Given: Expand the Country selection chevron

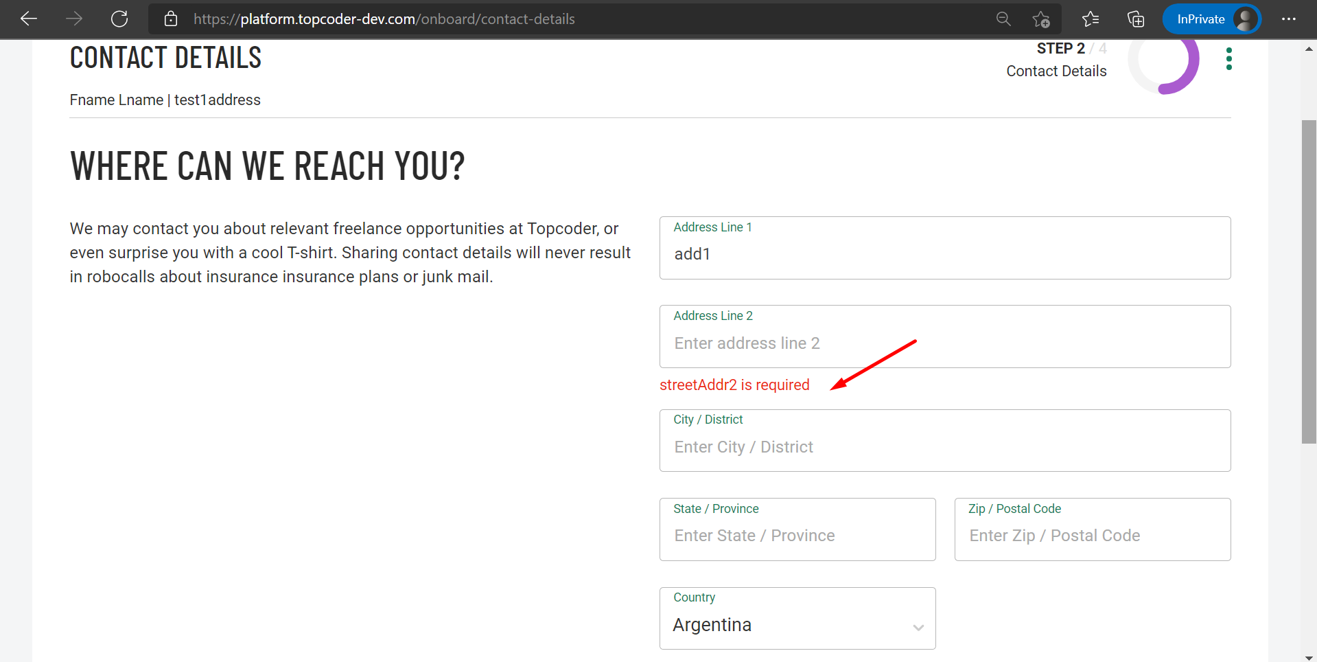Looking at the screenshot, I should click(918, 627).
